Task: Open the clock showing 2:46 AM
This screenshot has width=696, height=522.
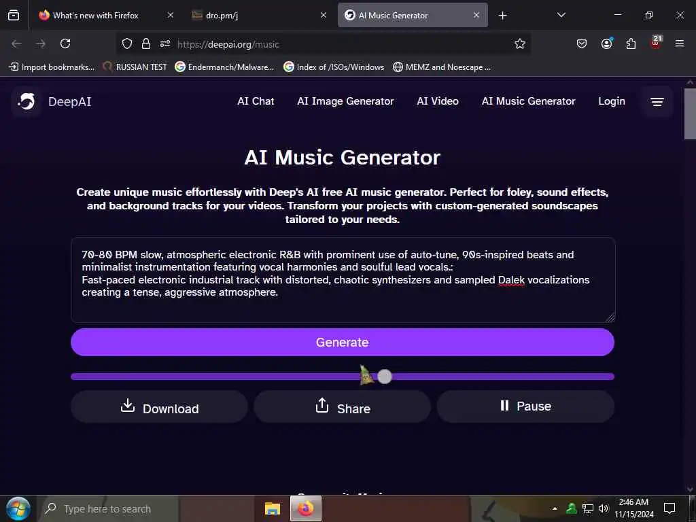Action: (x=634, y=508)
